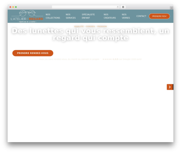The width and height of the screenshot is (181, 153).
Task: Open Nos Verres menu item
Action: click(x=126, y=16)
